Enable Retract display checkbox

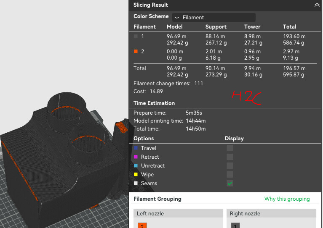[230, 157]
